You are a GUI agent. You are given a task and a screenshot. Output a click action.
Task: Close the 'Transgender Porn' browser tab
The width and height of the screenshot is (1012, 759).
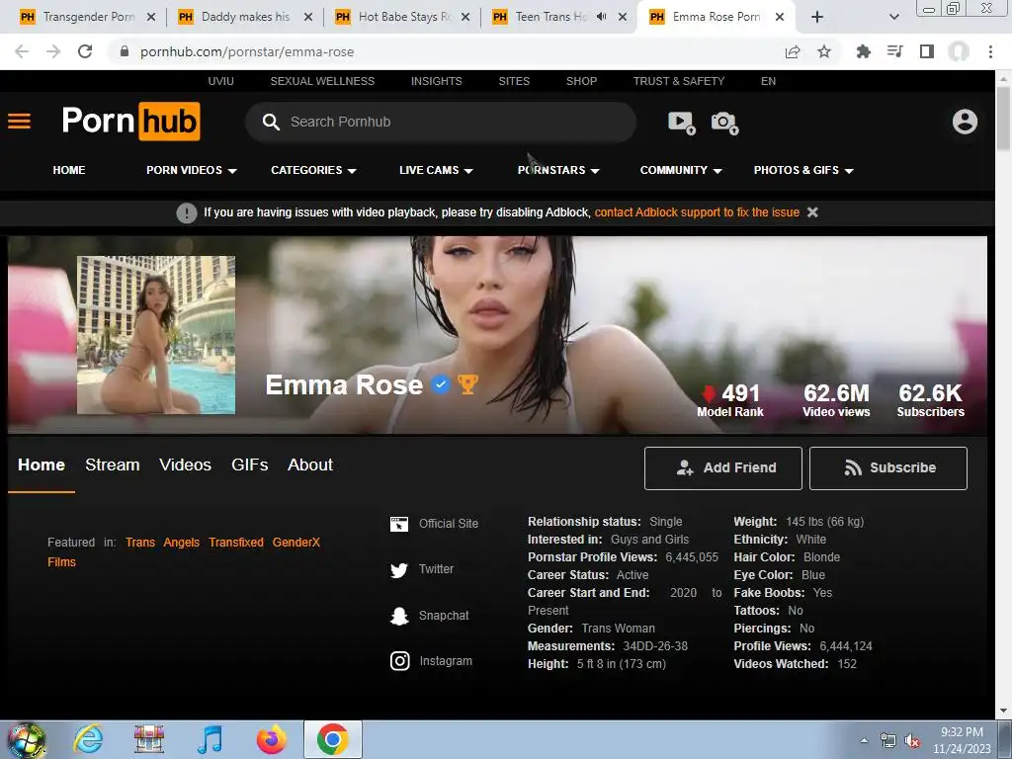click(151, 17)
